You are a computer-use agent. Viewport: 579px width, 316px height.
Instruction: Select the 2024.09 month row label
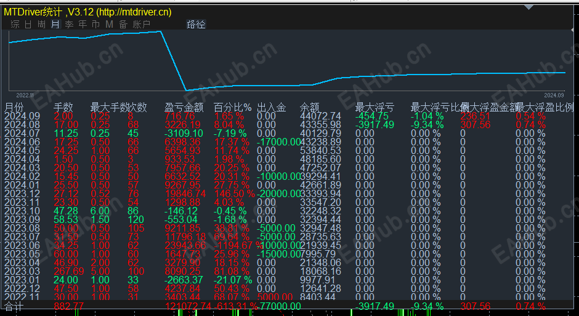22,116
